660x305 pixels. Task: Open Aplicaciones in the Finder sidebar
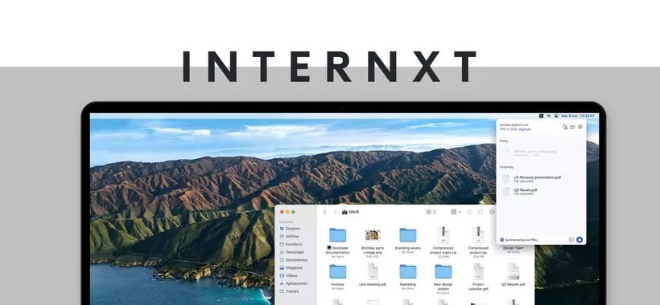pos(294,283)
